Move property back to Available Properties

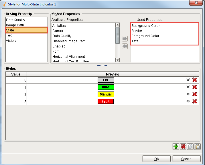point(125,46)
